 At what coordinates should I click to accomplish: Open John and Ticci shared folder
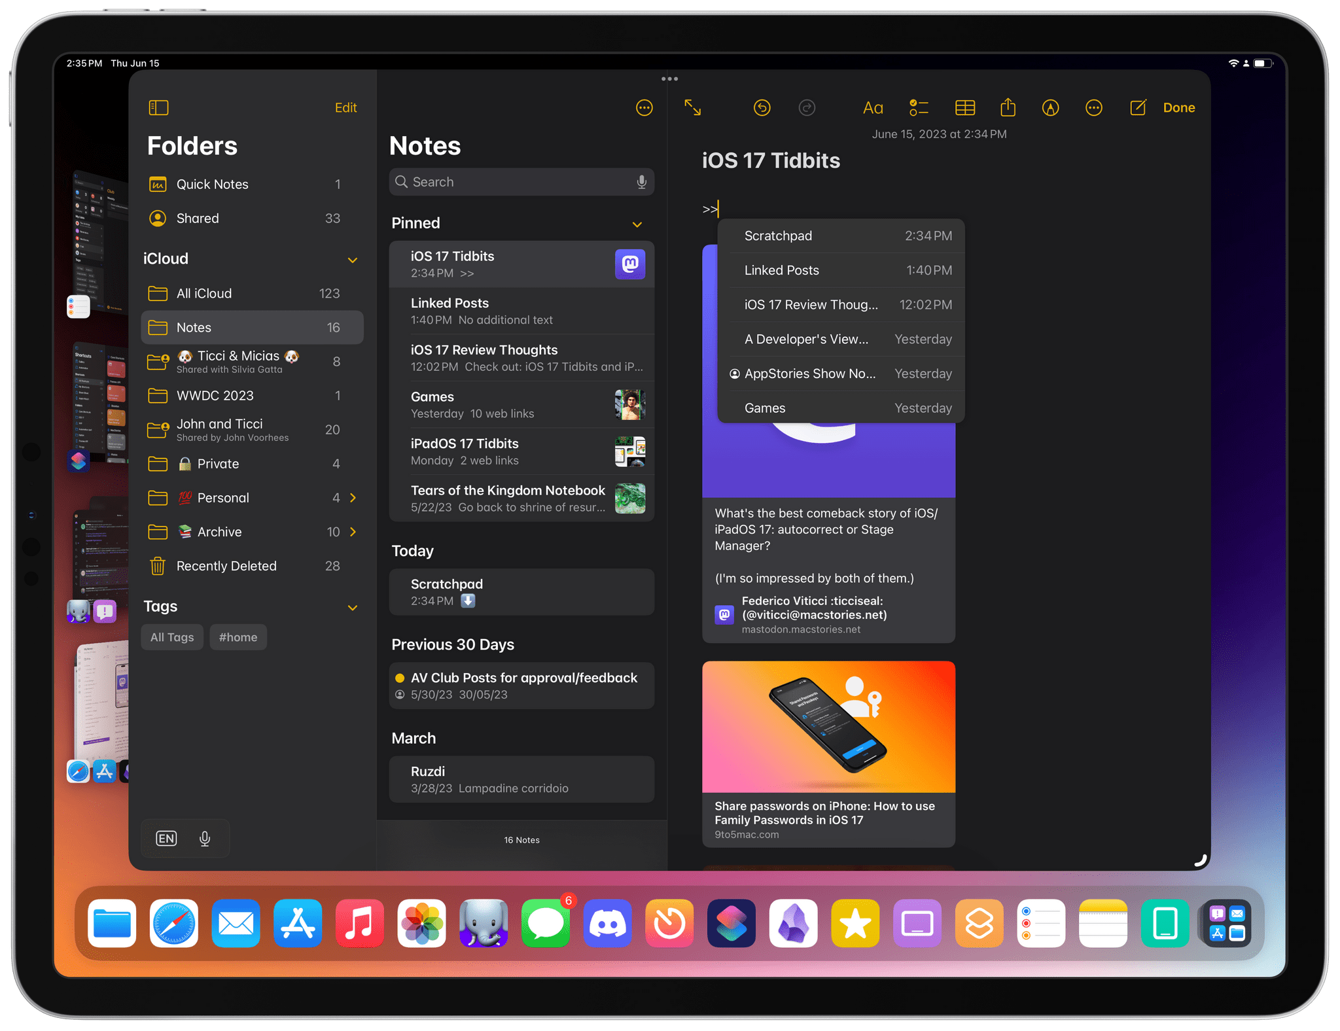pos(252,430)
